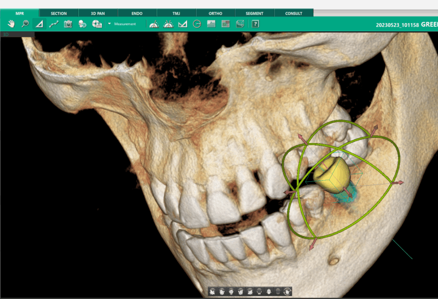Activate the angle measurement tool
The height and width of the screenshot is (299, 438).
point(39,24)
